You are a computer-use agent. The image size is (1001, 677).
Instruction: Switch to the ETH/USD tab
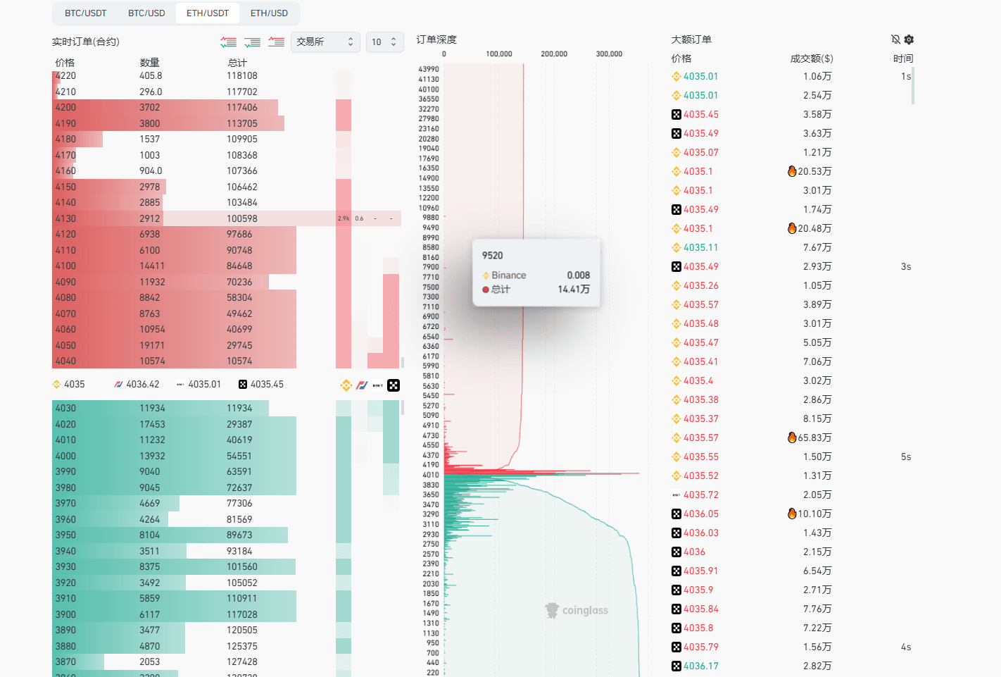click(x=269, y=13)
